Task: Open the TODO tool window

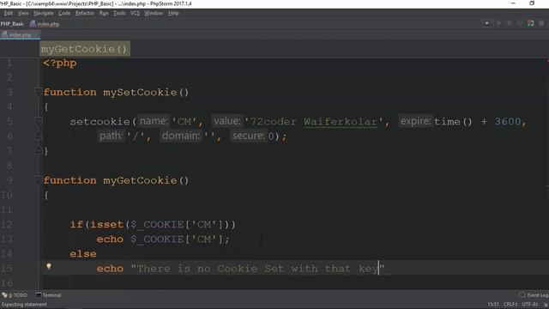Action: pos(15,295)
